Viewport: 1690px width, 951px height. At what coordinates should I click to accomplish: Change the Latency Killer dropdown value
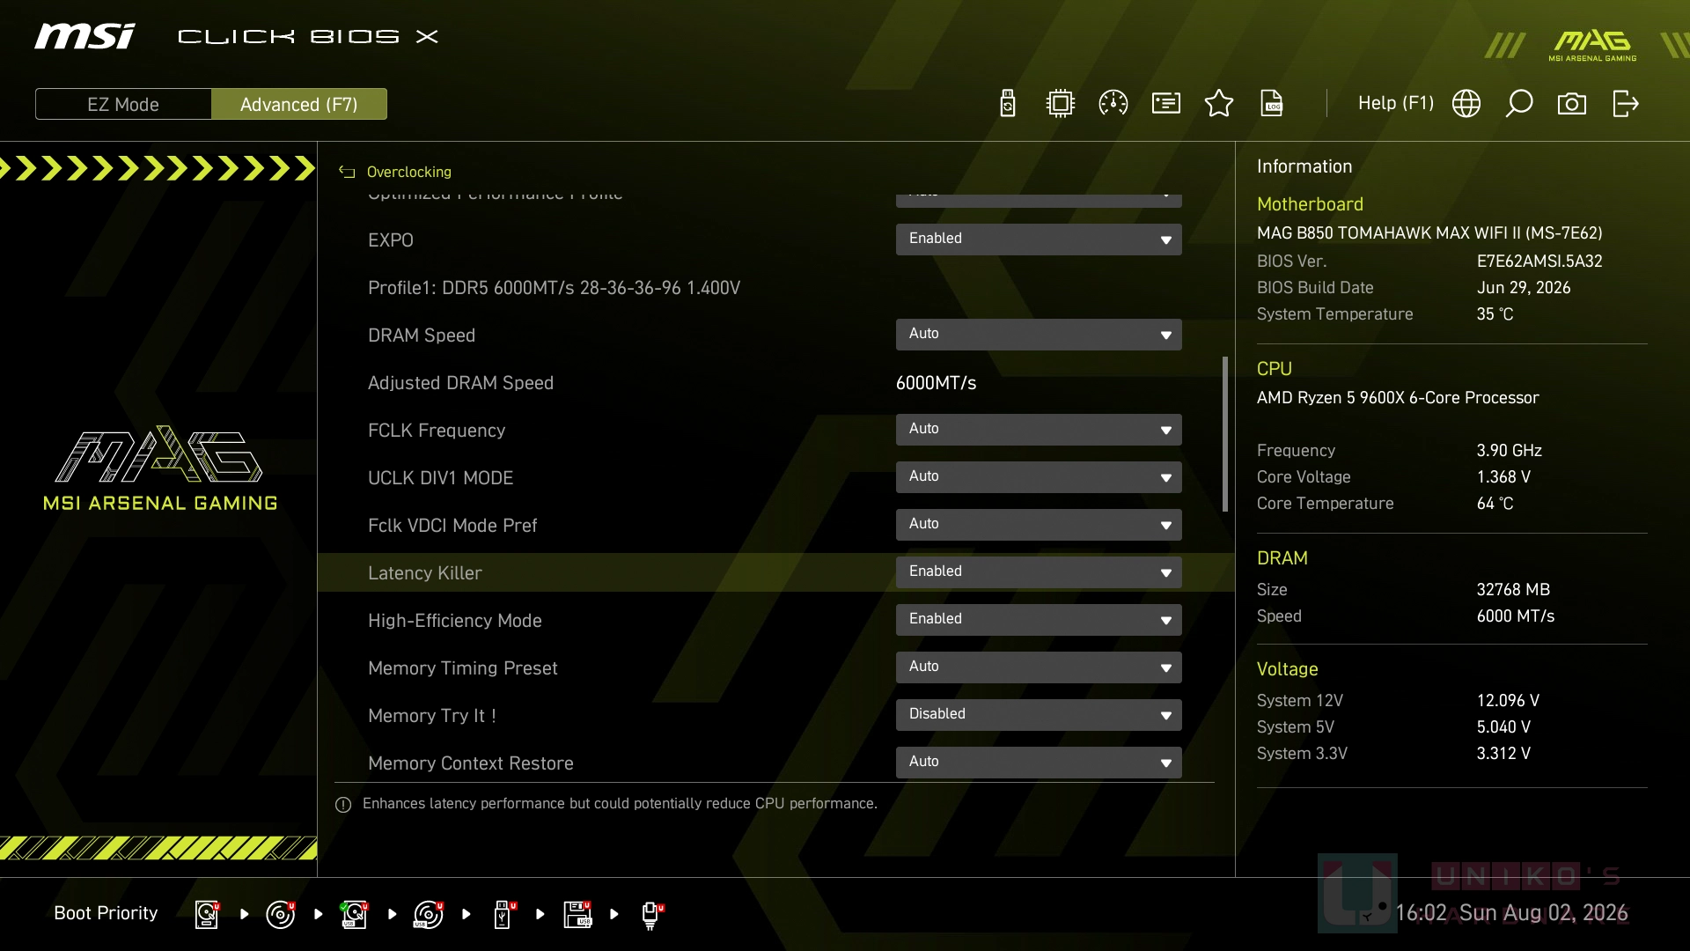point(1039,572)
